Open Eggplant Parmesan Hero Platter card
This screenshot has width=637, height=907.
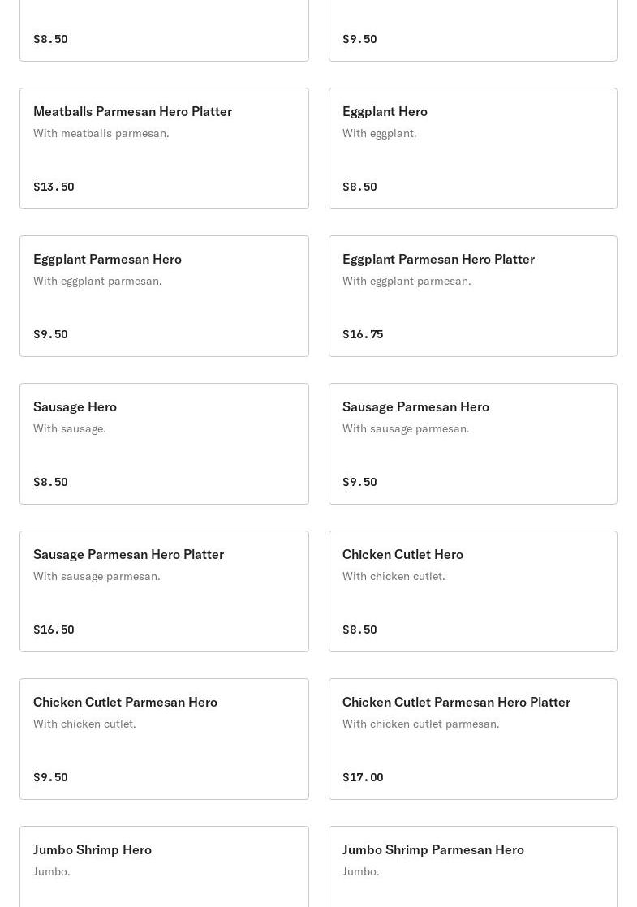(x=472, y=296)
